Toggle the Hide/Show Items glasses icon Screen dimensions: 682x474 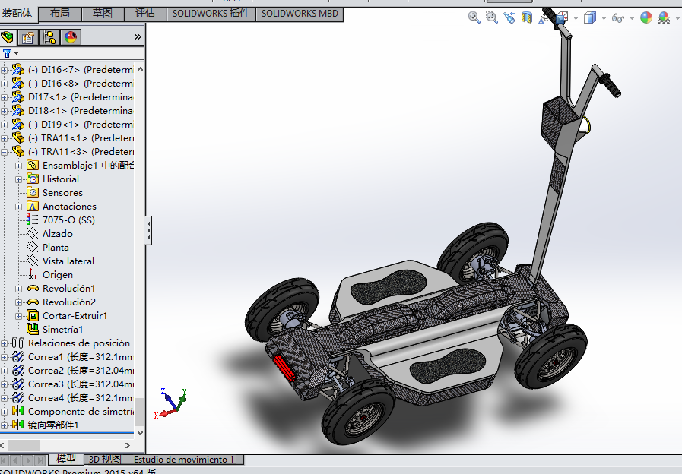(617, 17)
